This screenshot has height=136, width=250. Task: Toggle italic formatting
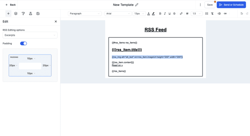click(x=165, y=13)
